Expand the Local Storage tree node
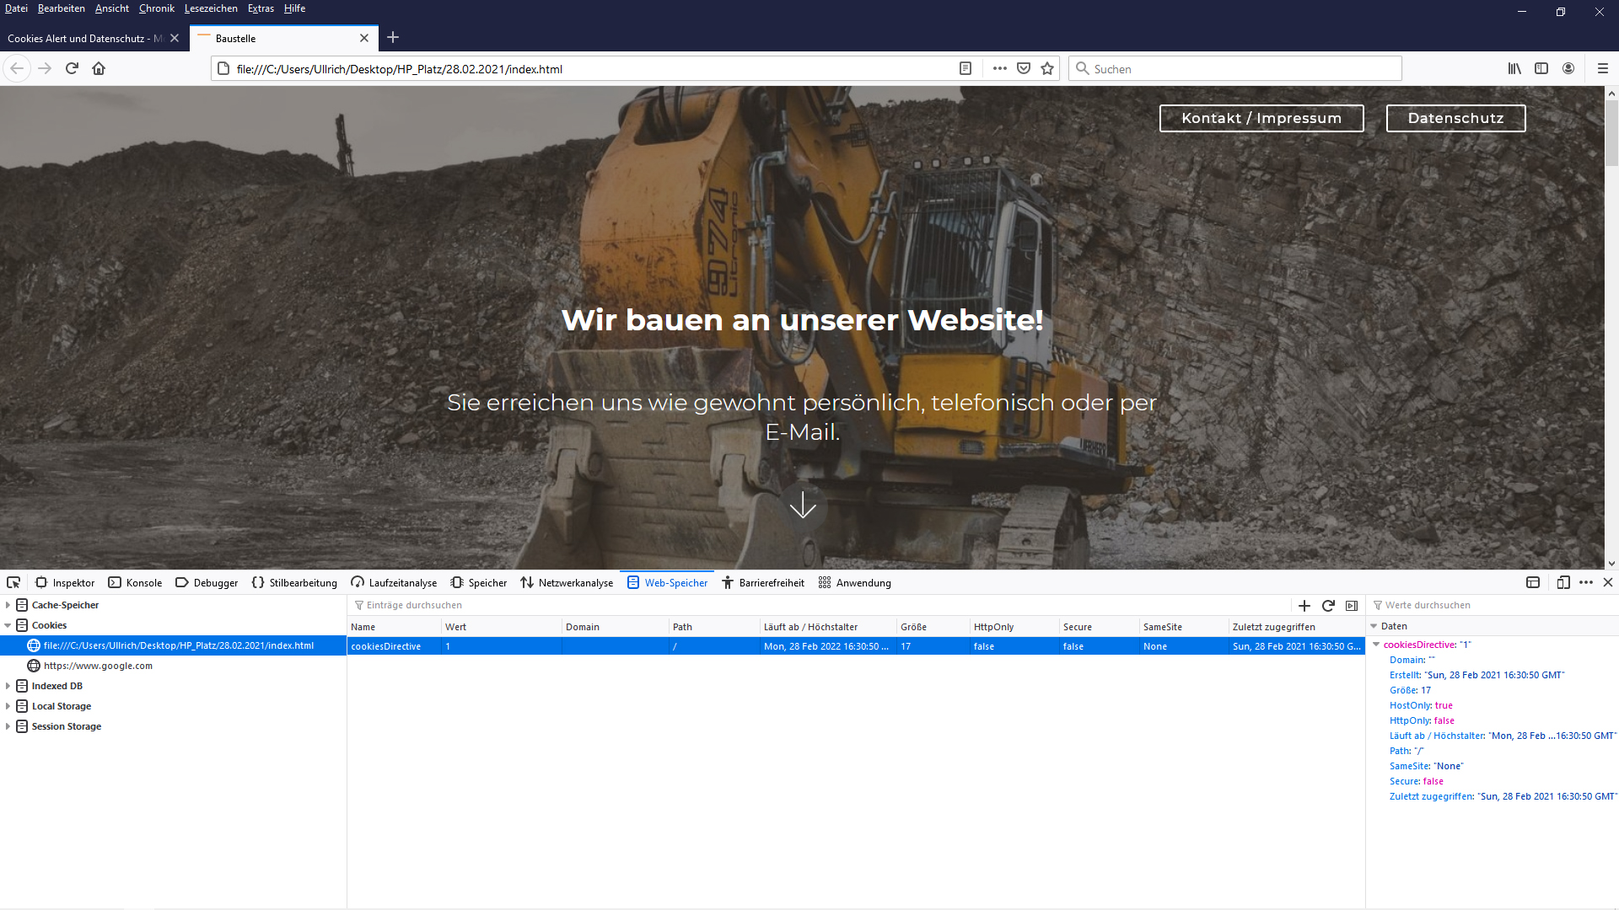1619x910 pixels. 8,706
